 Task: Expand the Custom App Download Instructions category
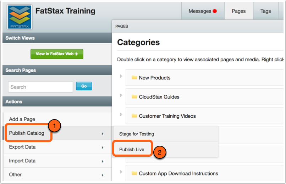tap(121, 172)
